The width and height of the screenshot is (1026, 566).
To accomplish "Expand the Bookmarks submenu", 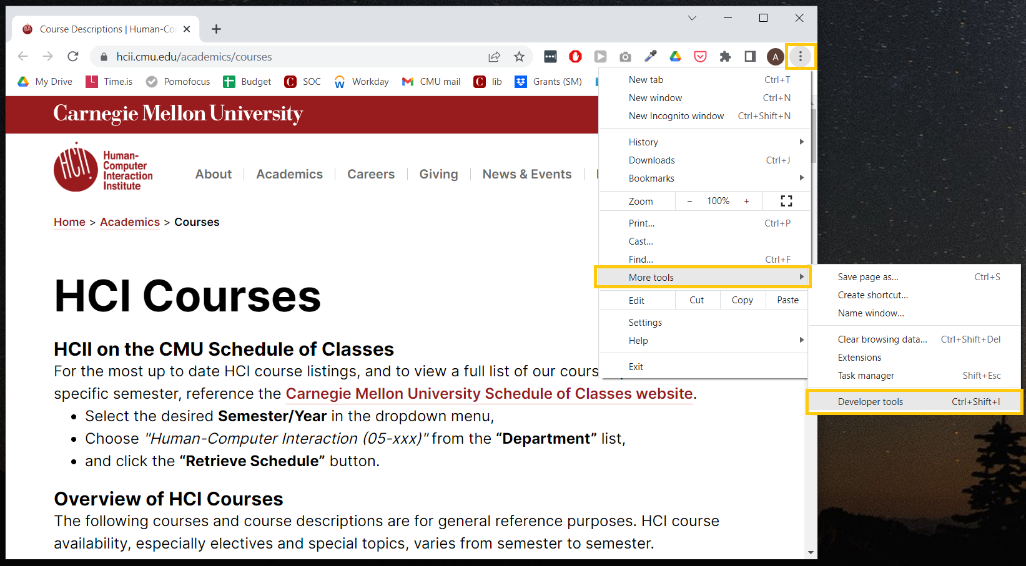I will pyautogui.click(x=704, y=178).
